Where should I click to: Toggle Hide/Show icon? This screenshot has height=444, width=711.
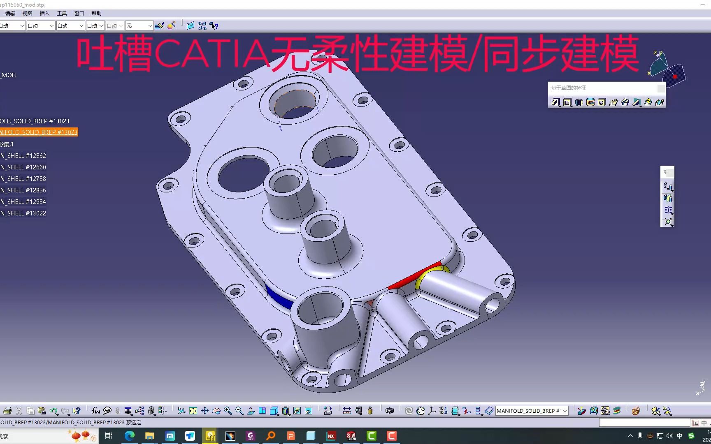click(x=297, y=411)
